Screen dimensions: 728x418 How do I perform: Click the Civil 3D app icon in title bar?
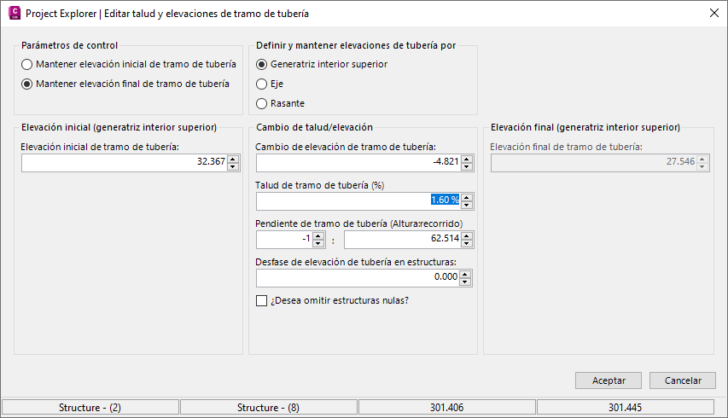click(13, 14)
